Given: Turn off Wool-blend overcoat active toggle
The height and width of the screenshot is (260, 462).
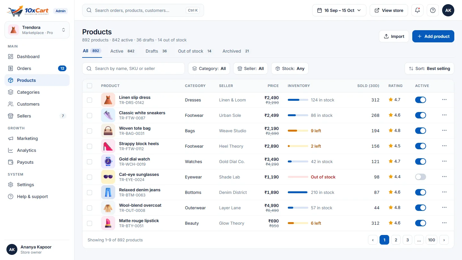Looking at the screenshot, I should [x=421, y=208].
